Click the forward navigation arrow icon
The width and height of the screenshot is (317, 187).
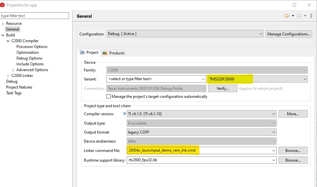(299, 16)
